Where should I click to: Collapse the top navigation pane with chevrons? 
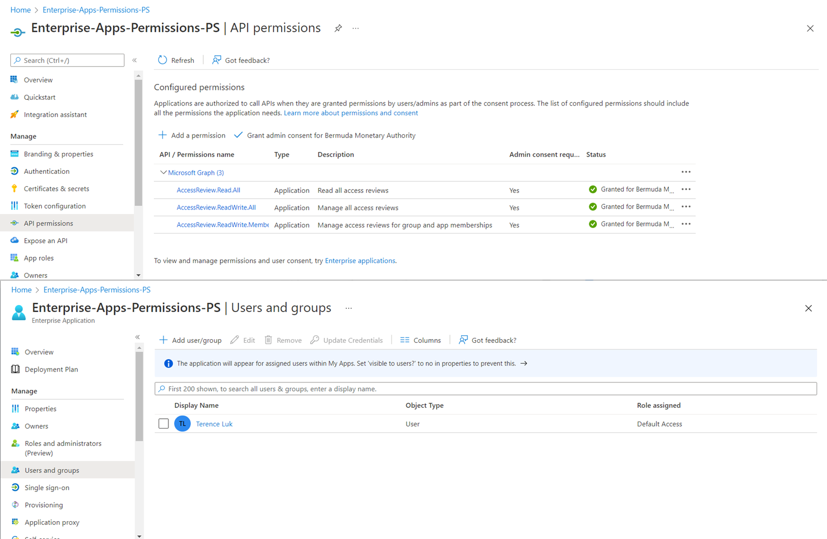click(x=134, y=60)
